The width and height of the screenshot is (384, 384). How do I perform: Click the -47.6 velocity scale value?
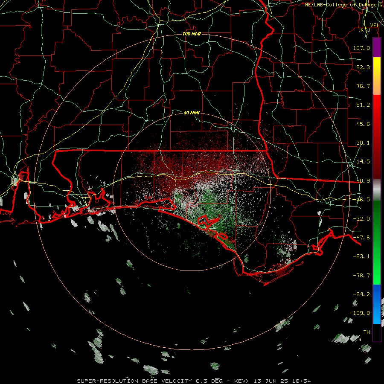pos(361,238)
